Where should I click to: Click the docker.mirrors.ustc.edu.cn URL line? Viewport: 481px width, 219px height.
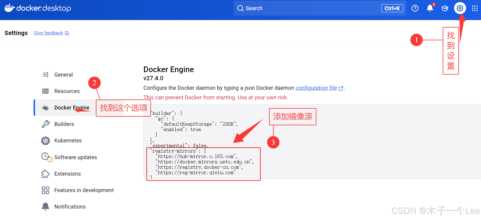[x=204, y=162]
